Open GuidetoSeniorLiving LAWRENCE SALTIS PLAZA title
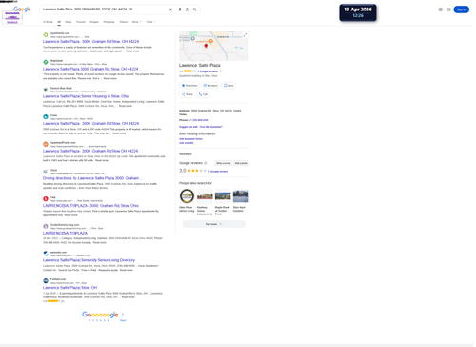The height and width of the screenshot is (347, 476). pos(65,233)
